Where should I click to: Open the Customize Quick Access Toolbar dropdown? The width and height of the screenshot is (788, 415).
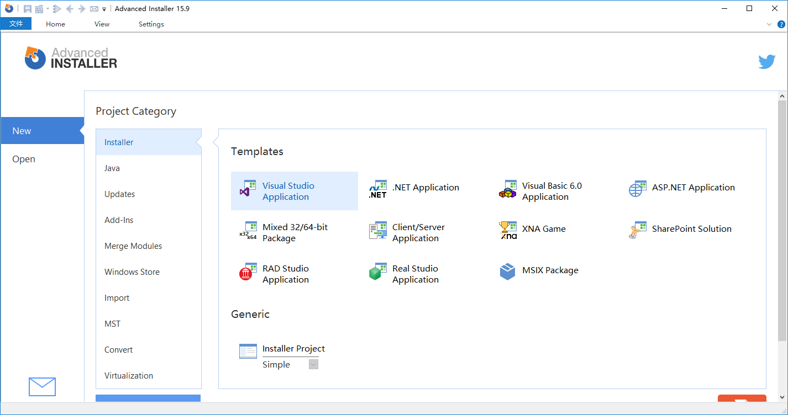coord(104,9)
